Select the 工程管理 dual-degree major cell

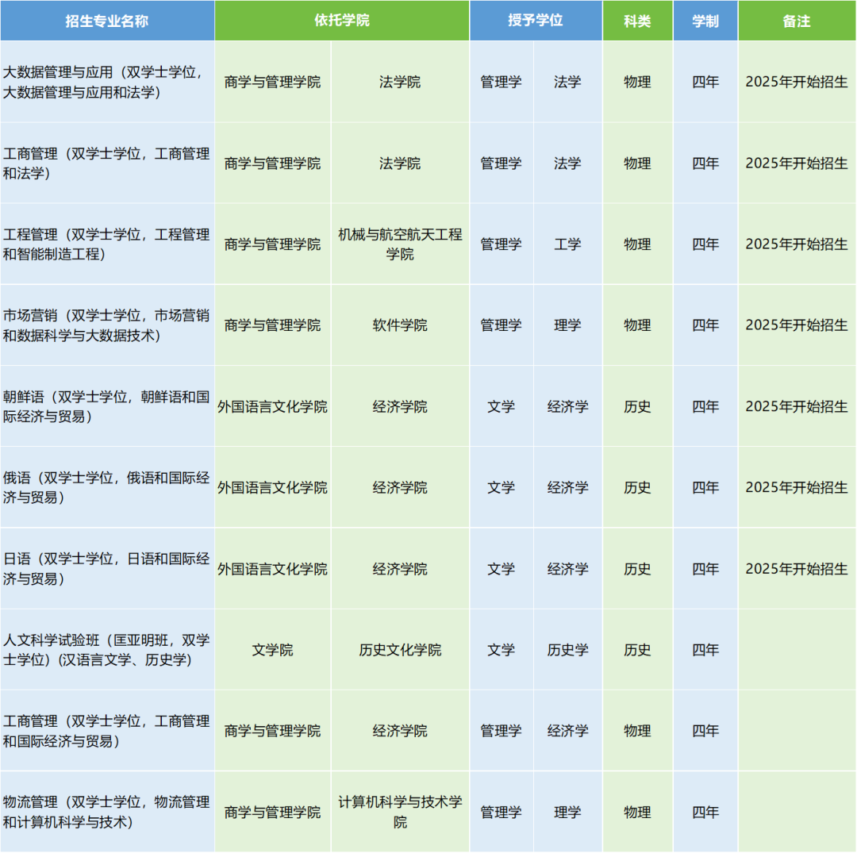(x=107, y=244)
